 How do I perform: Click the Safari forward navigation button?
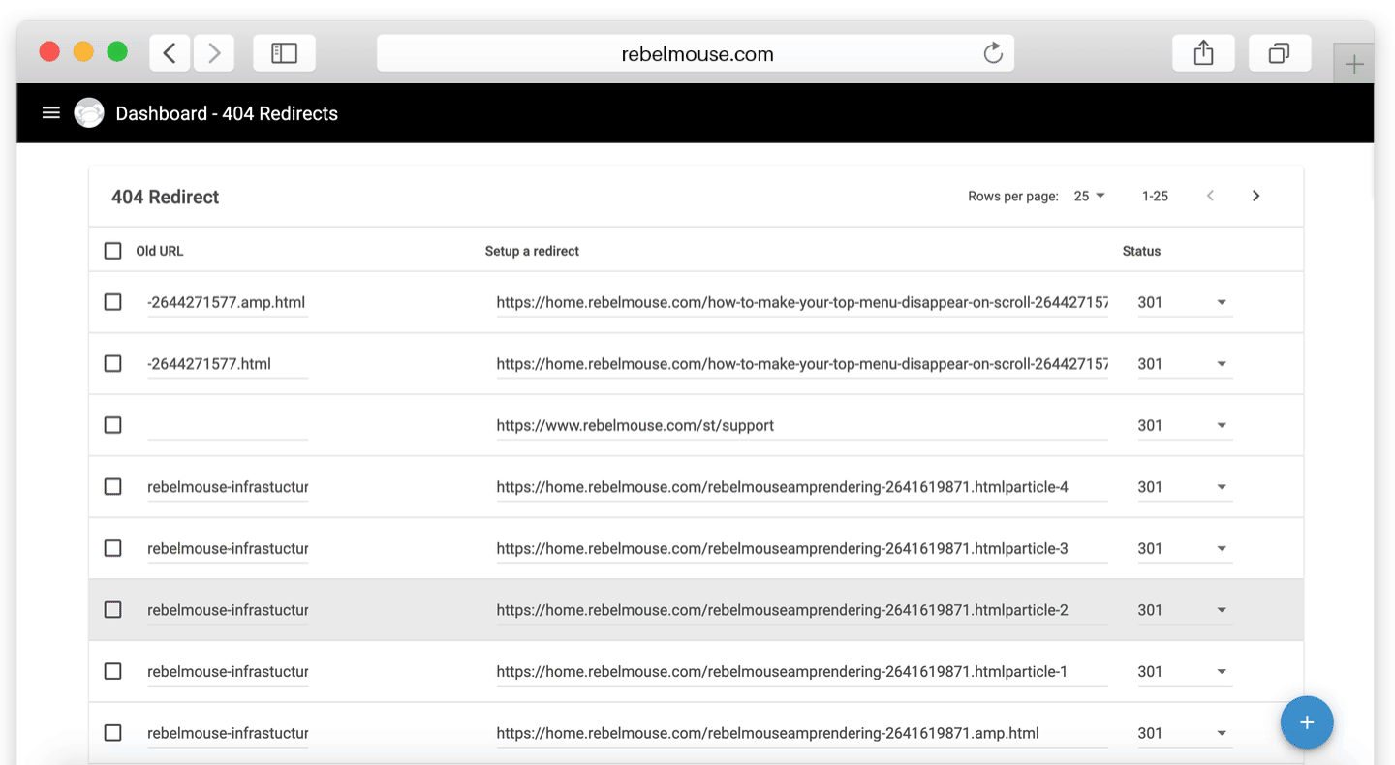(x=214, y=53)
